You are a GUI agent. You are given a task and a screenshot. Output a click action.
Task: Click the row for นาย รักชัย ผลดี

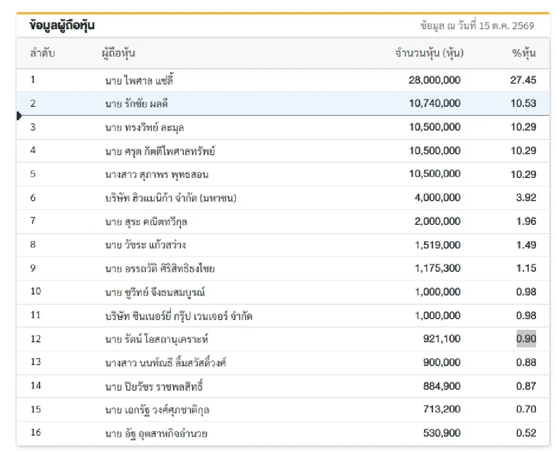click(x=283, y=104)
